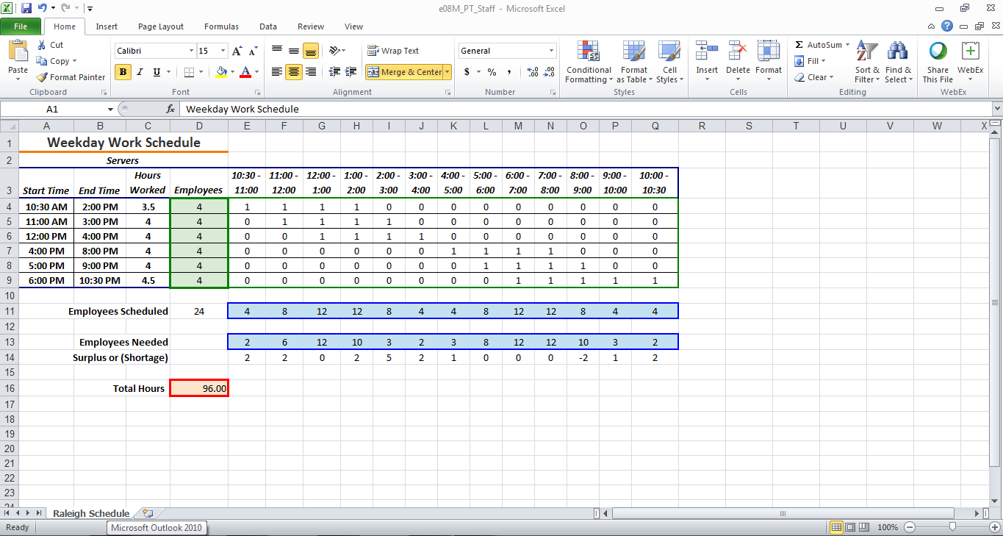Open Microsoft Excel Help
Image resolution: width=1003 pixels, height=536 pixels.
(947, 26)
